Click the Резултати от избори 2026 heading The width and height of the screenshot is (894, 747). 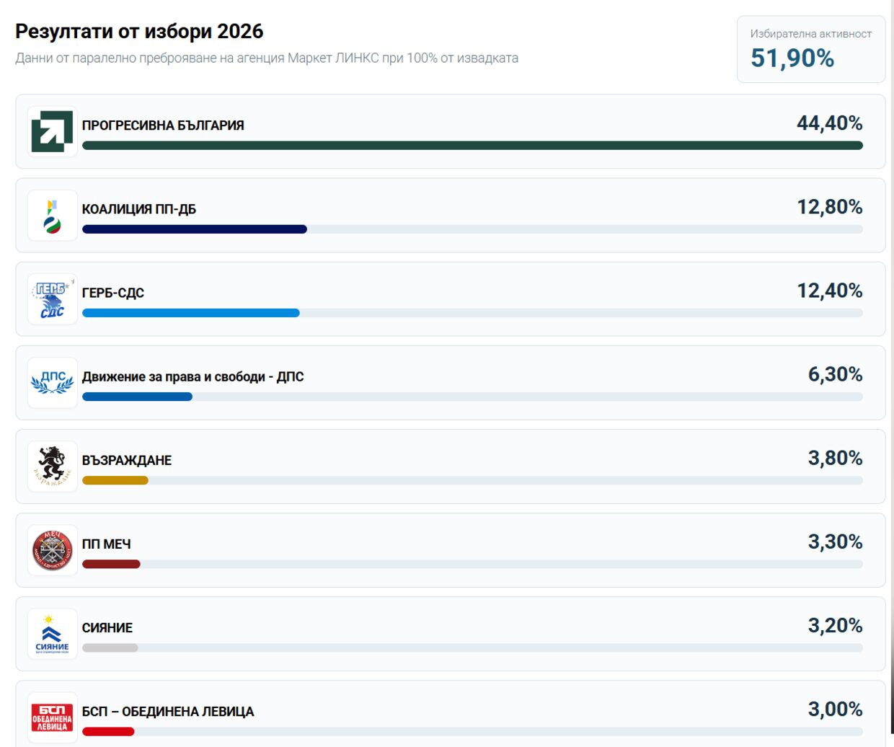tap(139, 32)
